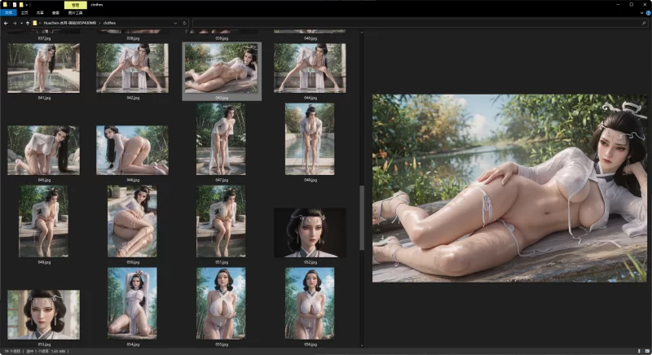652x355 pixels.
Task: Click the properties icon in quick access toolbar
Action: click(x=14, y=5)
